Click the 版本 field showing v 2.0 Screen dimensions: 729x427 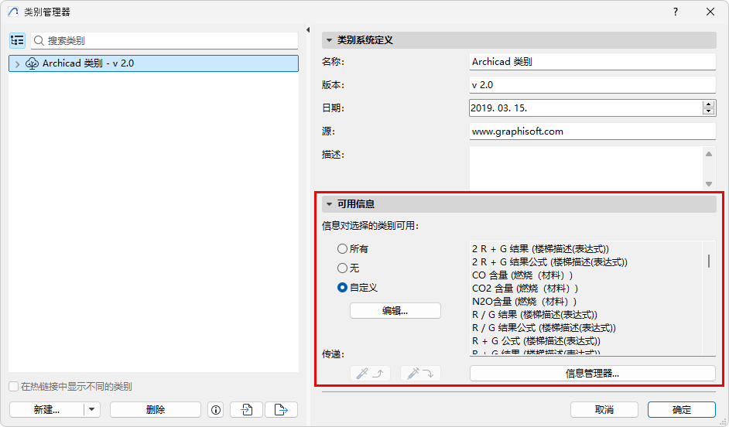pos(592,84)
